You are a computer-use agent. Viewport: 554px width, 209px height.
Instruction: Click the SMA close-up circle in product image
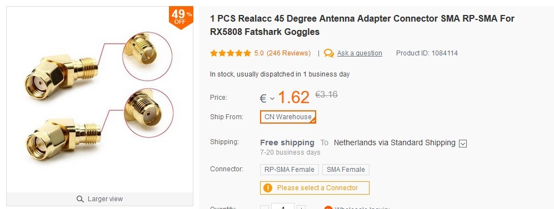(x=149, y=113)
